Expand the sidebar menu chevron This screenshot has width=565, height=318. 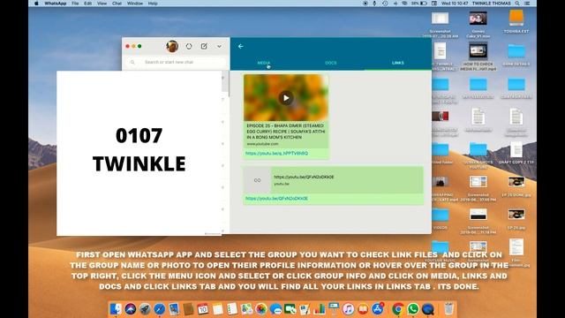click(219, 47)
